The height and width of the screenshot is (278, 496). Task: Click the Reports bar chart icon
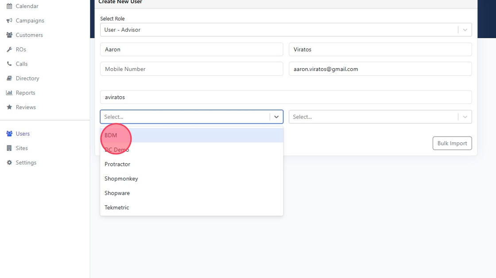(9, 93)
